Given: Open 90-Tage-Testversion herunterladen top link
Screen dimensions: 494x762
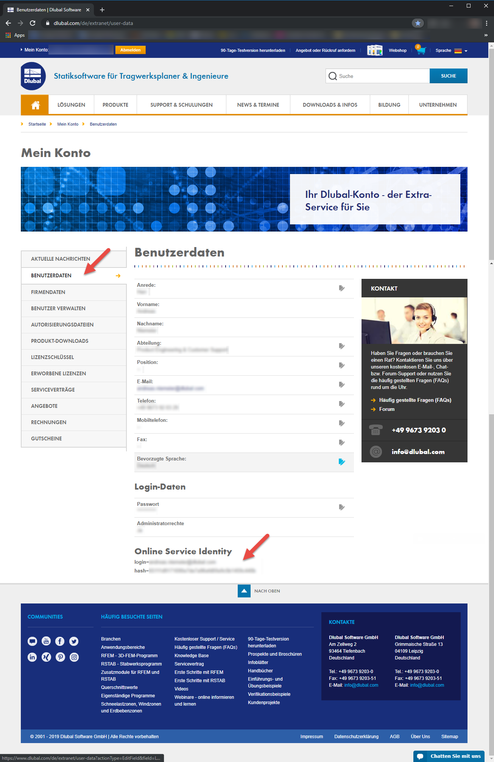Looking at the screenshot, I should point(253,50).
